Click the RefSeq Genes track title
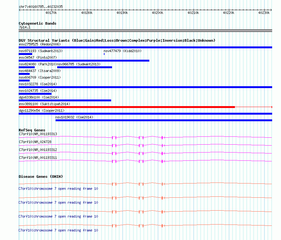Image resolution: width=281 pixels, height=240 pixels. point(32,130)
